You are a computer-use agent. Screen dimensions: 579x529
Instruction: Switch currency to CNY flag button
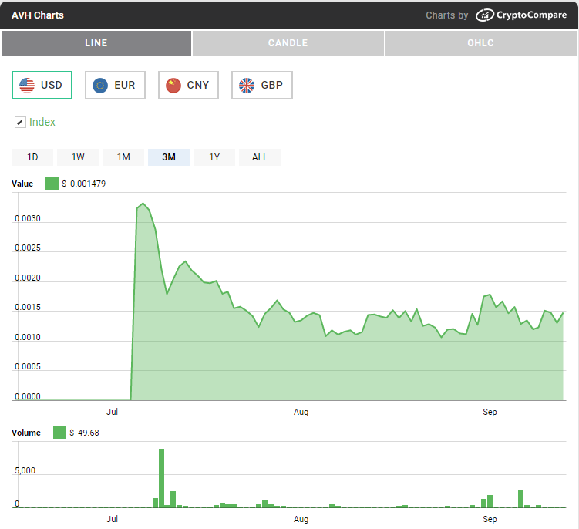coord(188,85)
